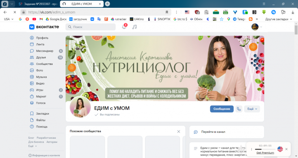Open the Shazam extension icon
The image size is (298, 158).
274,12
